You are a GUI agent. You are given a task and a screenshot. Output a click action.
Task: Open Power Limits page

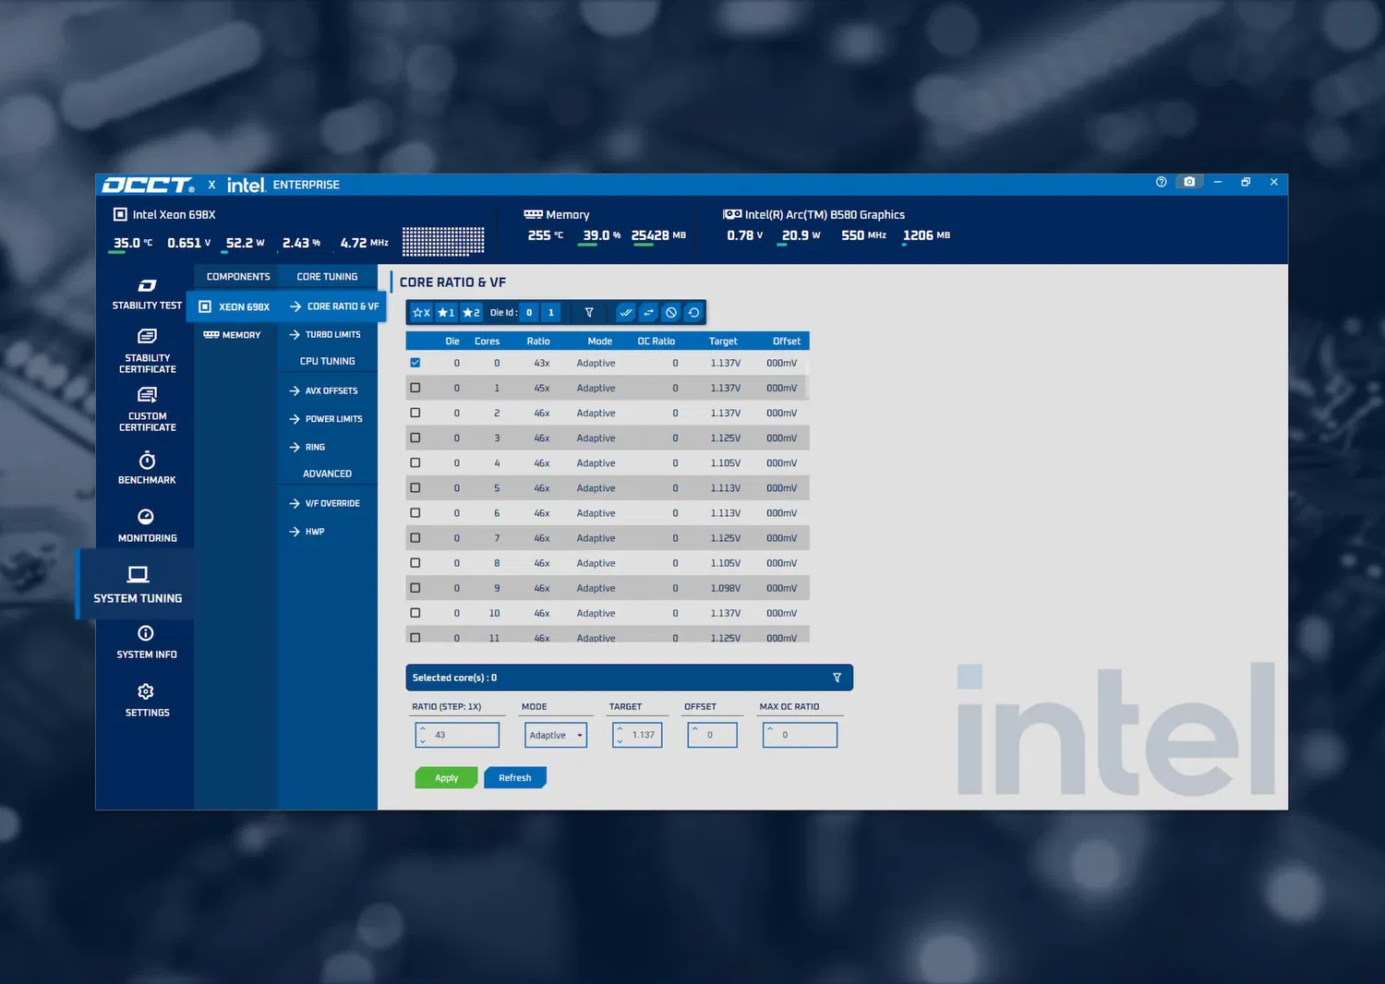(x=327, y=419)
